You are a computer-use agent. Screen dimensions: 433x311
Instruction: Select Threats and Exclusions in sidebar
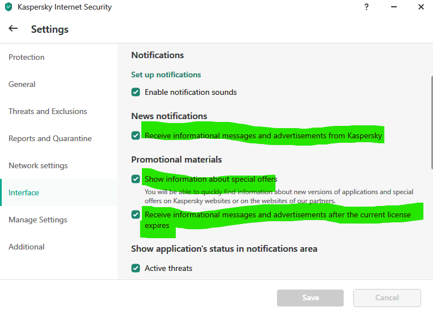pos(59,111)
